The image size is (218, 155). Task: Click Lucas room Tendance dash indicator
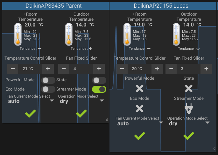click(149, 48)
